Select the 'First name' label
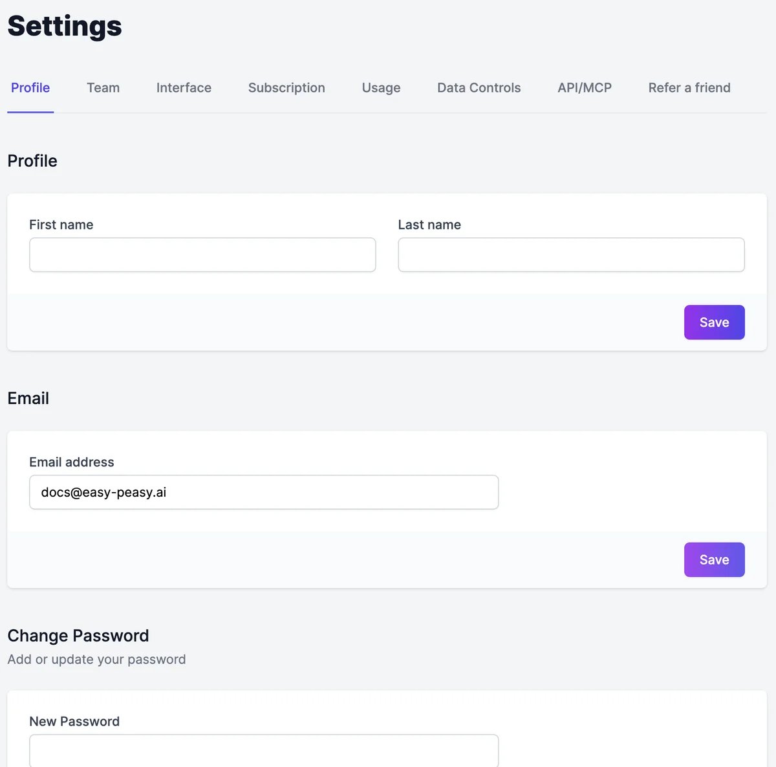 [61, 225]
